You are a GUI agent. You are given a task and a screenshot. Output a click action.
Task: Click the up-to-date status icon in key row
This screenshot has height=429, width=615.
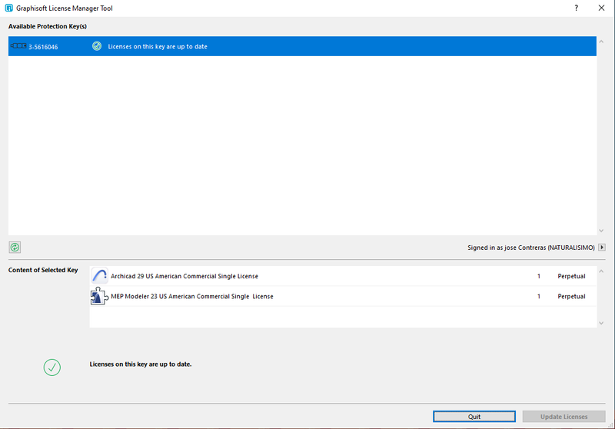click(x=97, y=46)
